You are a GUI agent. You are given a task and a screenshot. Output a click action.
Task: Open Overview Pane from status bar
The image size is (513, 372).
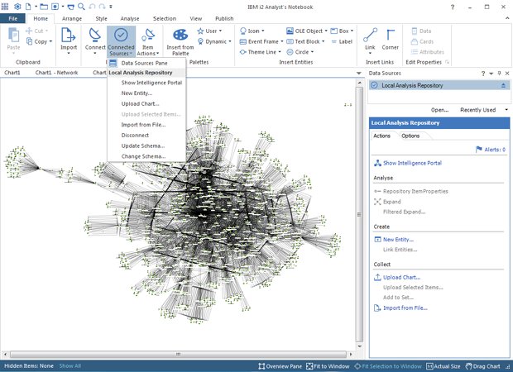tap(280, 366)
